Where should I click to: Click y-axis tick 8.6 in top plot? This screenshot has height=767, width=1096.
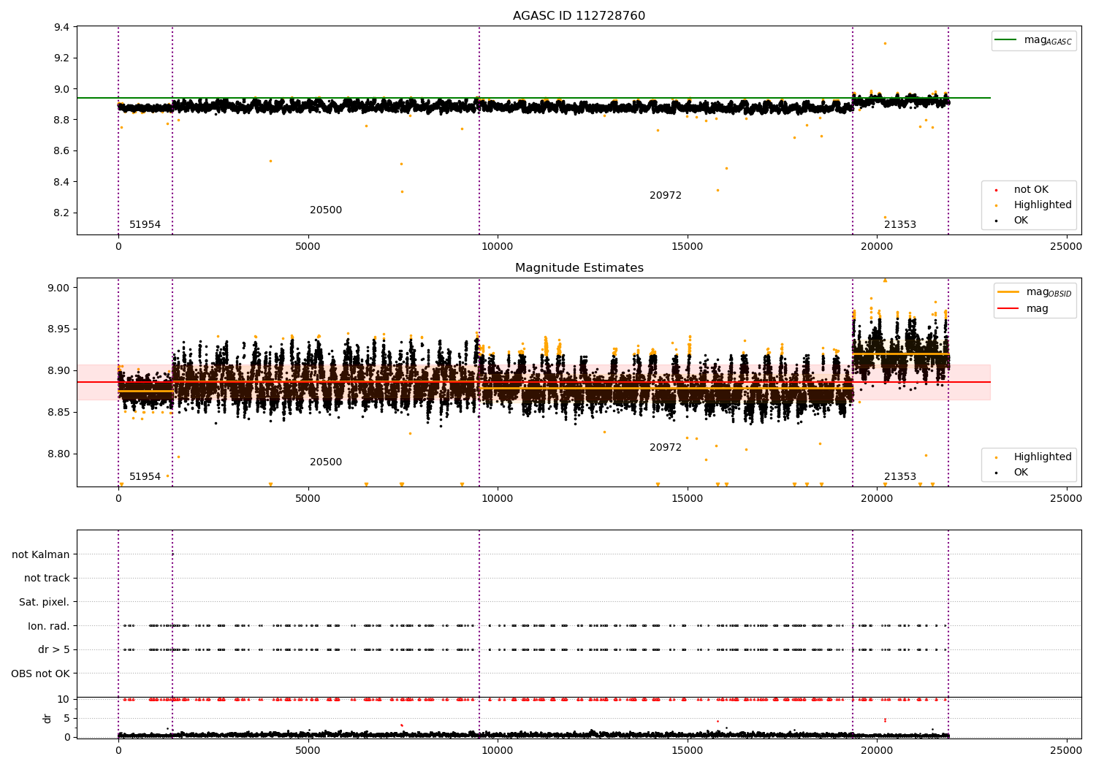(x=62, y=151)
